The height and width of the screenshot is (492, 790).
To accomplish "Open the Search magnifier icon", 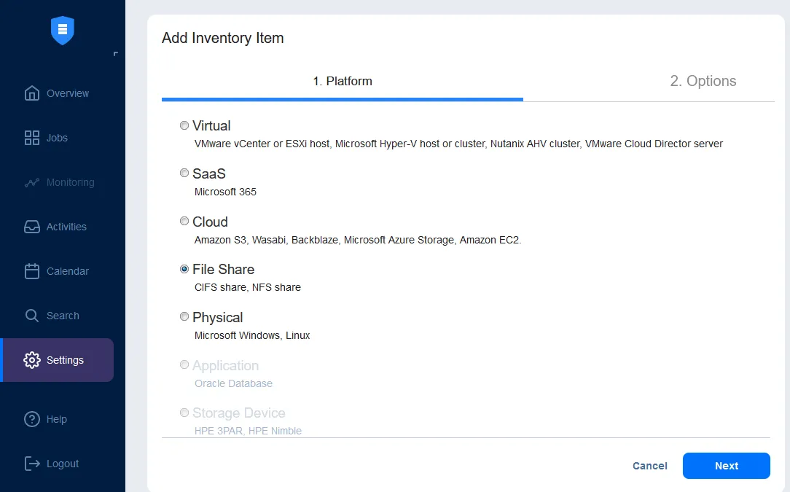I will [x=32, y=316].
